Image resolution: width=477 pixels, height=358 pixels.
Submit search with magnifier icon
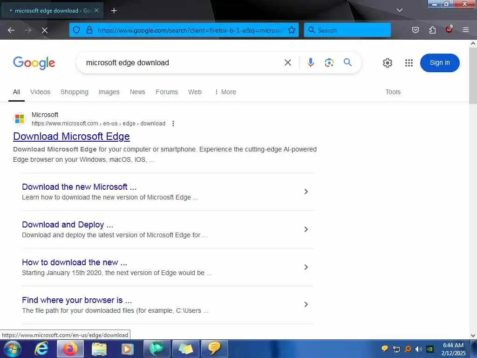click(348, 62)
